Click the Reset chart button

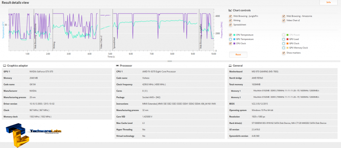(238, 55)
